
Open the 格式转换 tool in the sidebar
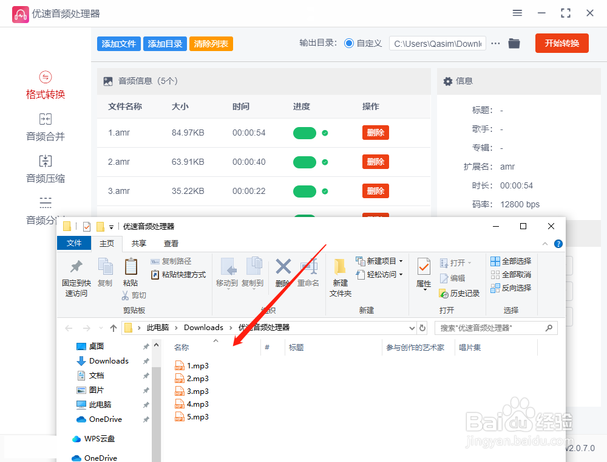point(45,85)
